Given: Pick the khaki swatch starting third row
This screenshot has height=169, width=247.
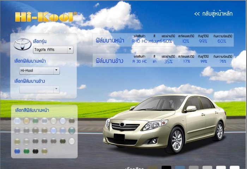Looking at the screenshot, I should point(17,141).
